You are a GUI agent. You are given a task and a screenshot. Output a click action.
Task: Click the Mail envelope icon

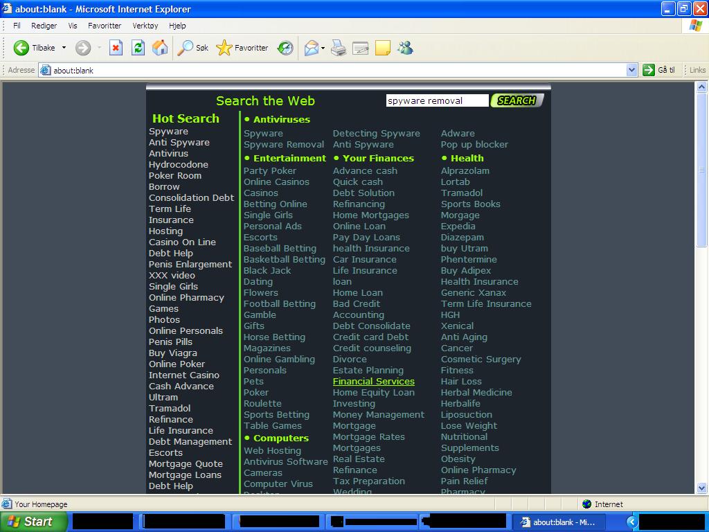(311, 48)
